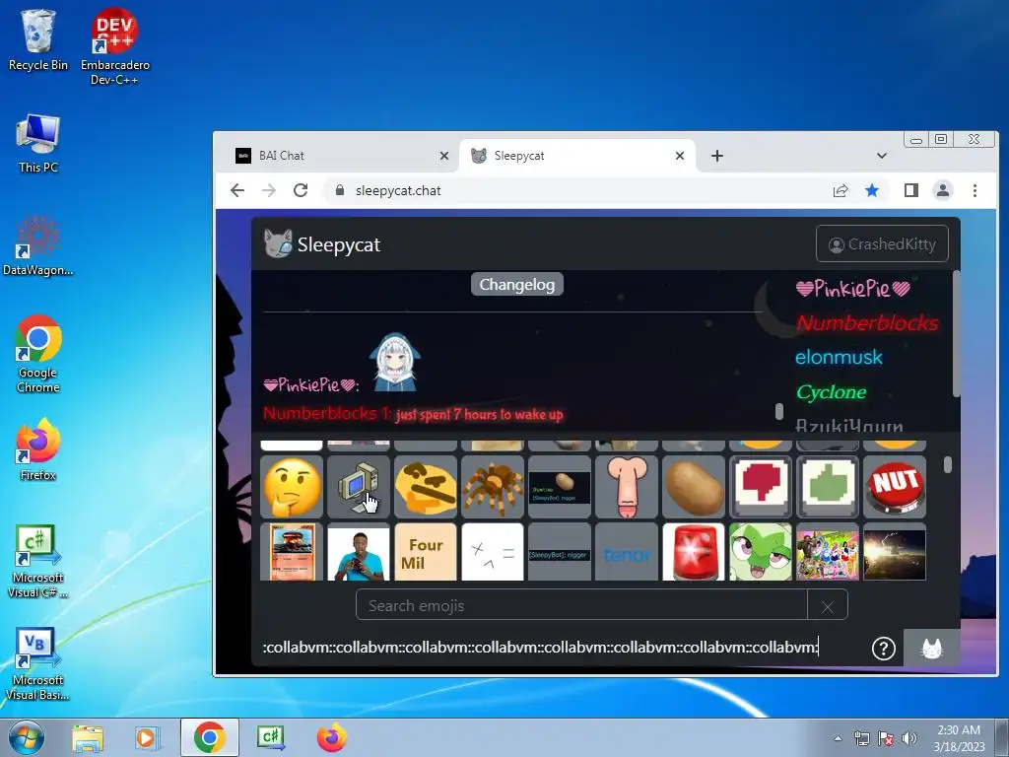1009x757 pixels.
Task: Open a new browser tab
Action: 717,156
